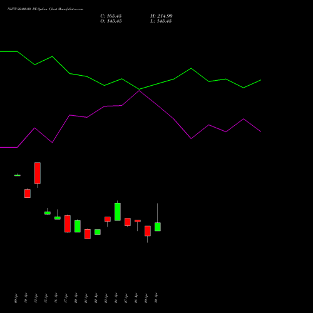The image size is (313, 313).
Task: Click the 09 Apr date label
Action: 16,298
